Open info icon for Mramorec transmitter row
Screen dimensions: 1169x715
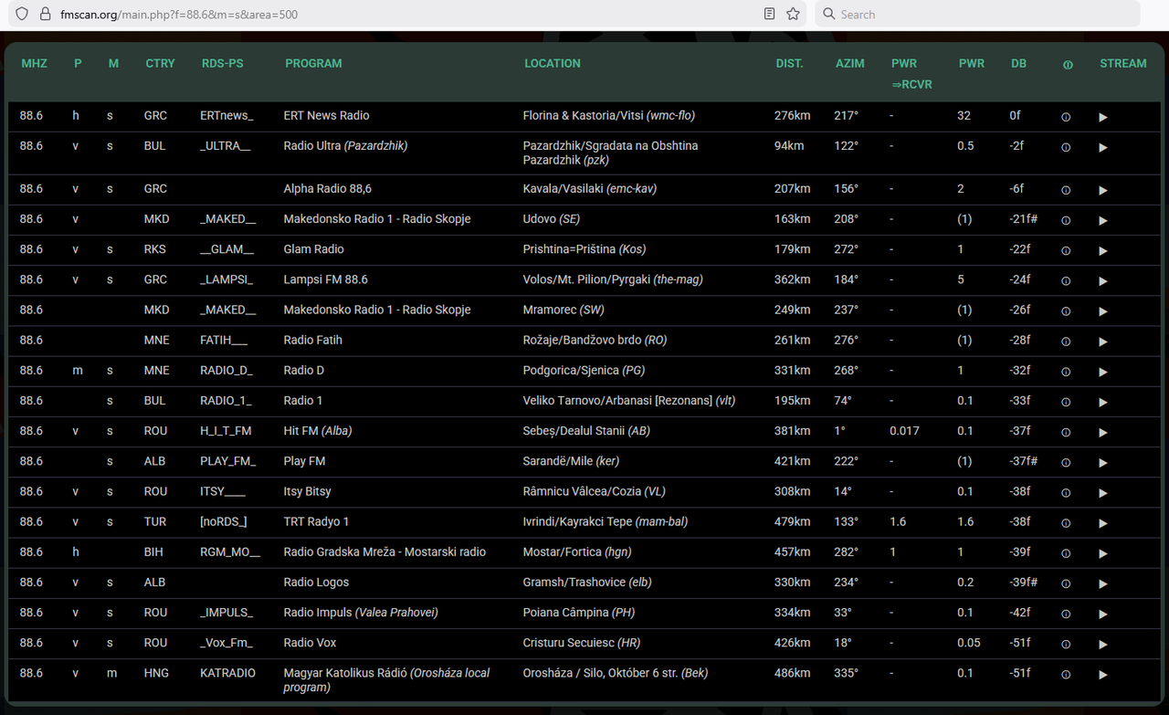click(x=1066, y=311)
